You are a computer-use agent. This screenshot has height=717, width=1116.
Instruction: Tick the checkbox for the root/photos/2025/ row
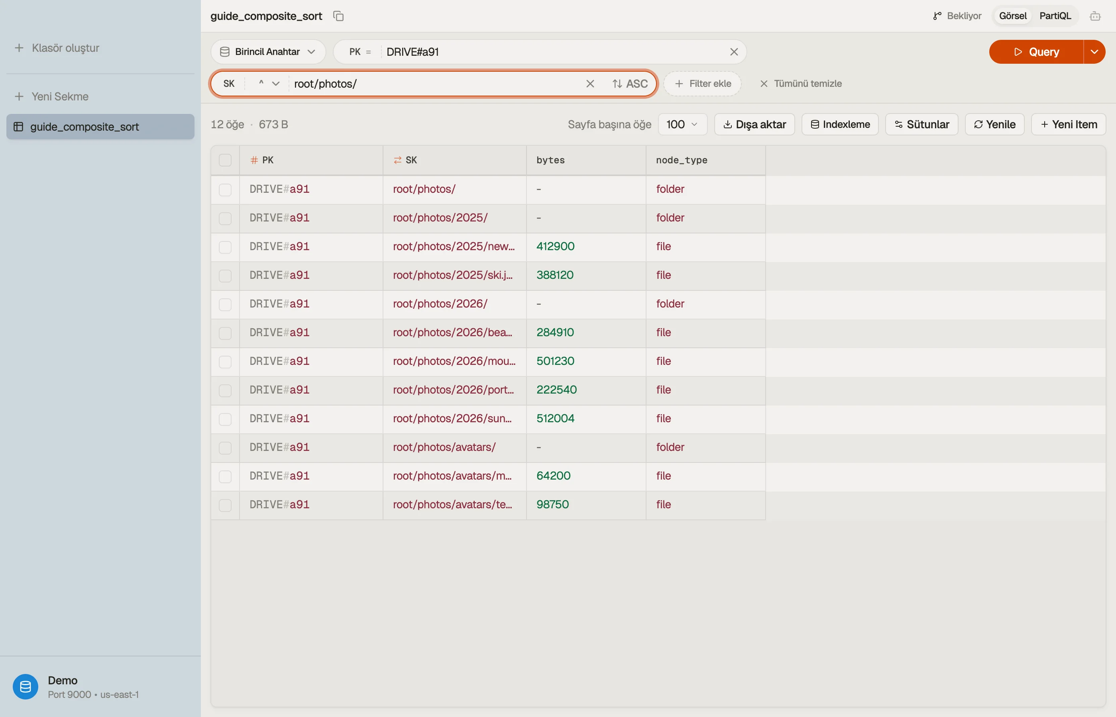coord(225,218)
